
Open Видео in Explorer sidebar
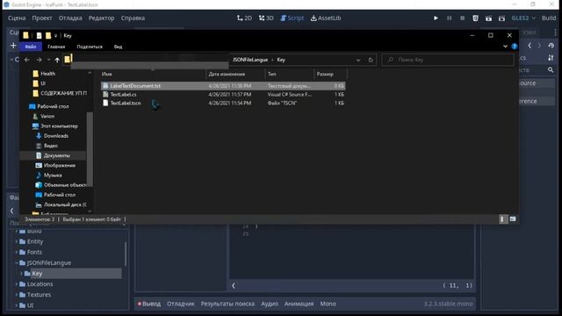(x=51, y=146)
